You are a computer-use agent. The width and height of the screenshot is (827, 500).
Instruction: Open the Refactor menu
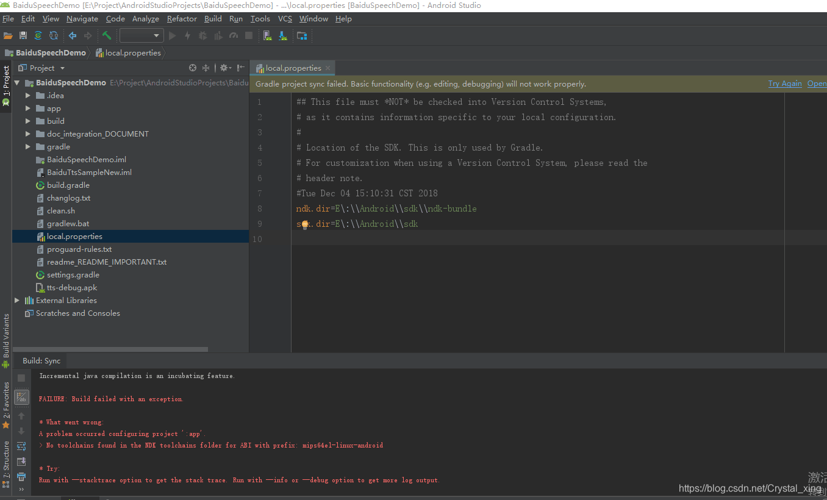coord(182,18)
